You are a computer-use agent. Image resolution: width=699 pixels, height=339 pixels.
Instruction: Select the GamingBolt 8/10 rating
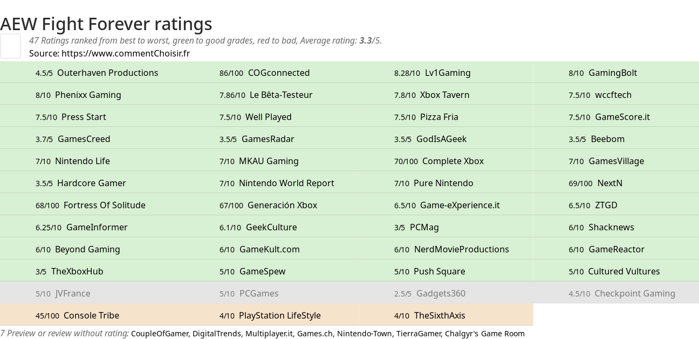[x=603, y=73]
